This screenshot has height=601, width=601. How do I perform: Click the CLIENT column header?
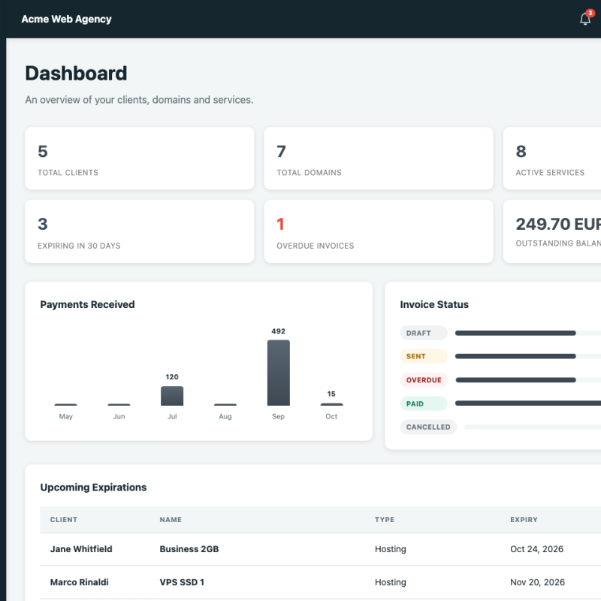point(64,520)
